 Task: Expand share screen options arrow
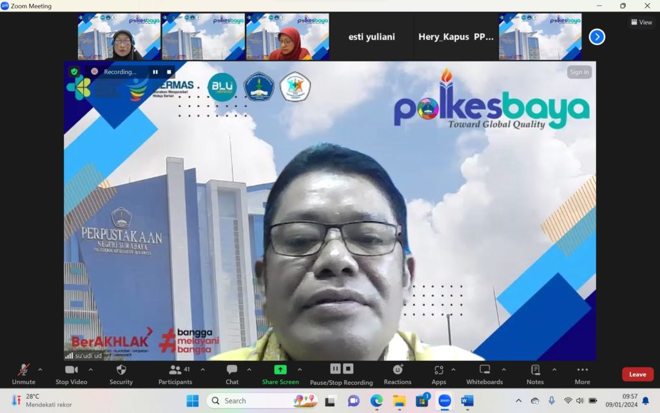tap(300, 370)
